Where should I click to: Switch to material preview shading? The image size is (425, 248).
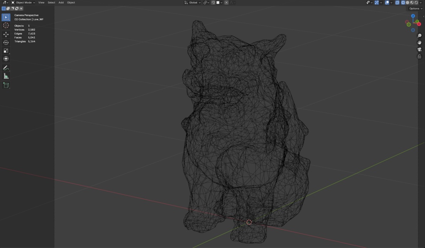[x=412, y=2]
